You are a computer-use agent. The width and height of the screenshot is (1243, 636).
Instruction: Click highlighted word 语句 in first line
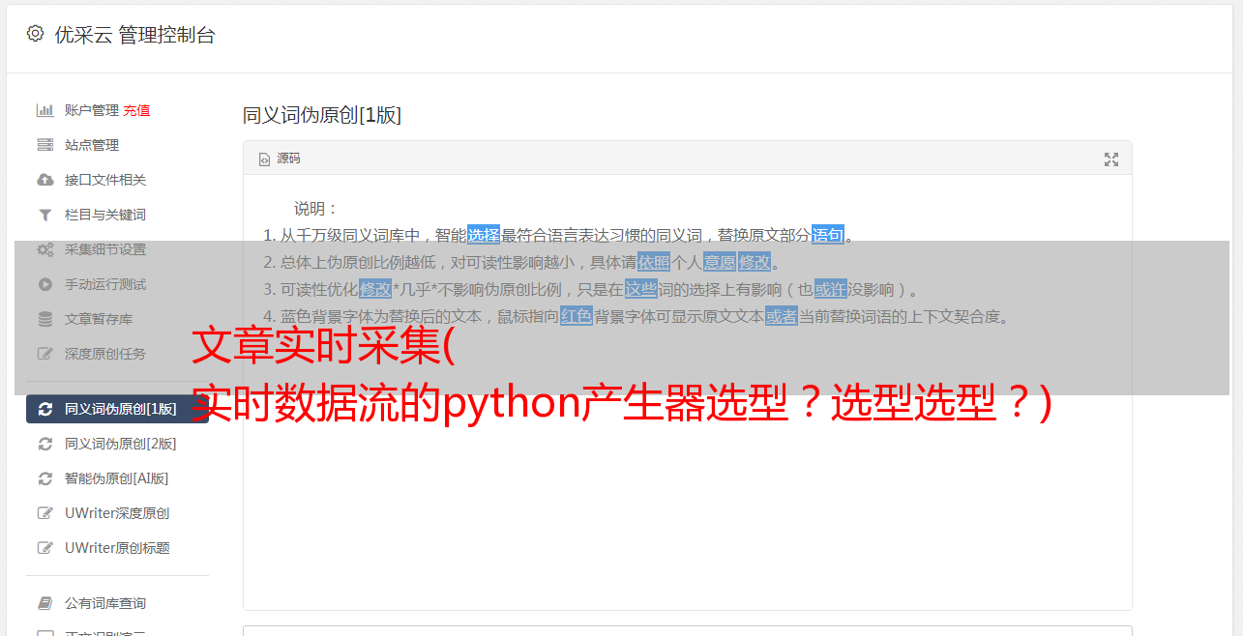pyautogui.click(x=828, y=235)
